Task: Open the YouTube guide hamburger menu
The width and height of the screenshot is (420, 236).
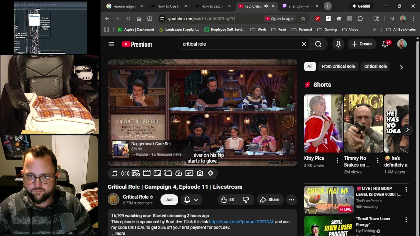Action: [111, 44]
